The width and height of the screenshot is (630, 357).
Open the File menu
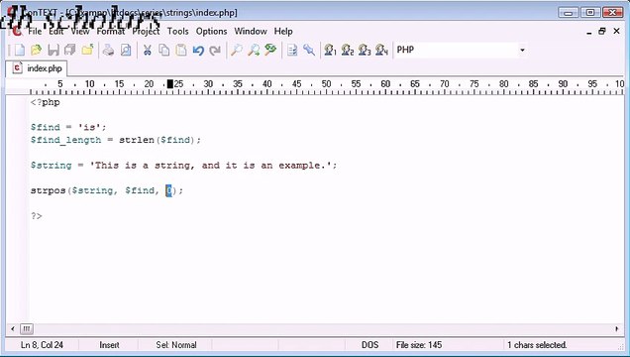(x=35, y=31)
